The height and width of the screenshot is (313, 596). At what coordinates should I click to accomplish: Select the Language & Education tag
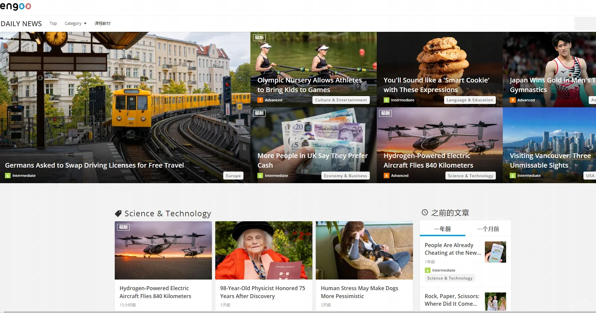pos(470,100)
